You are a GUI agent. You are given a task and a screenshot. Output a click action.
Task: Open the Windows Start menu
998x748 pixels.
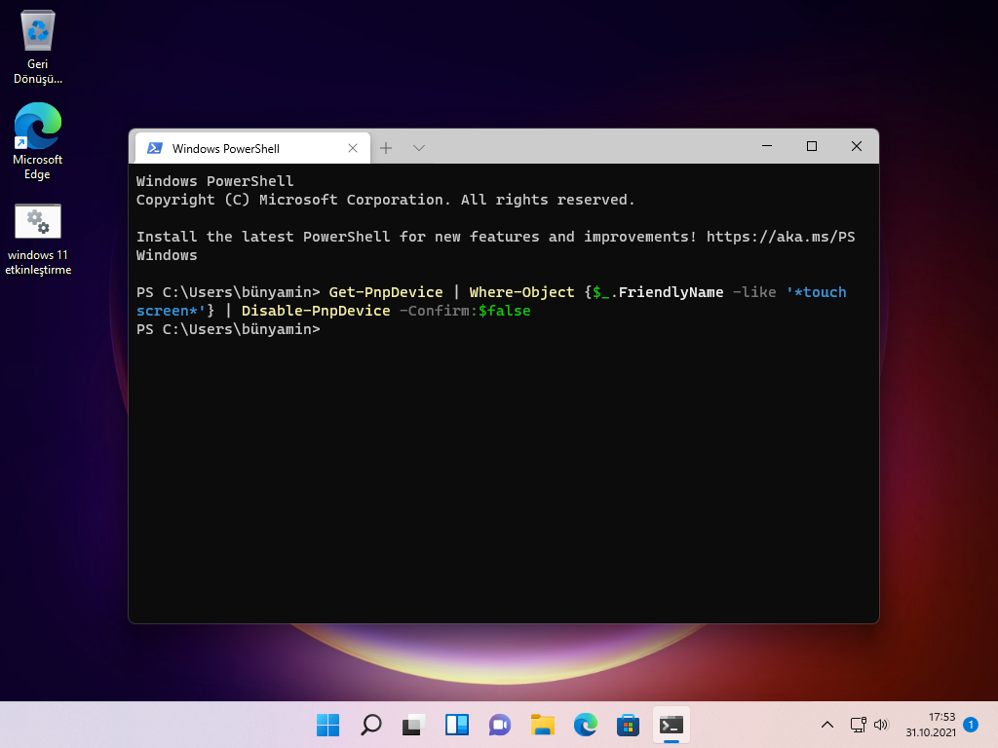pos(328,725)
